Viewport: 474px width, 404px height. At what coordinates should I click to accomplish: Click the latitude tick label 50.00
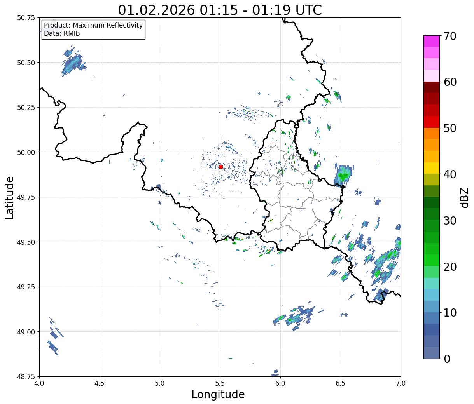point(26,152)
